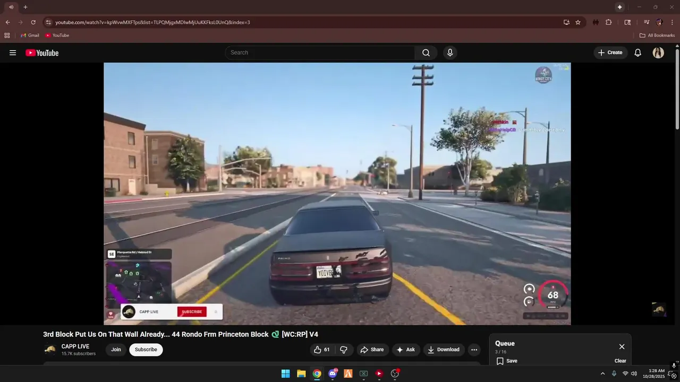Go back to the previous page
This screenshot has width=680, height=382.
(x=7, y=22)
